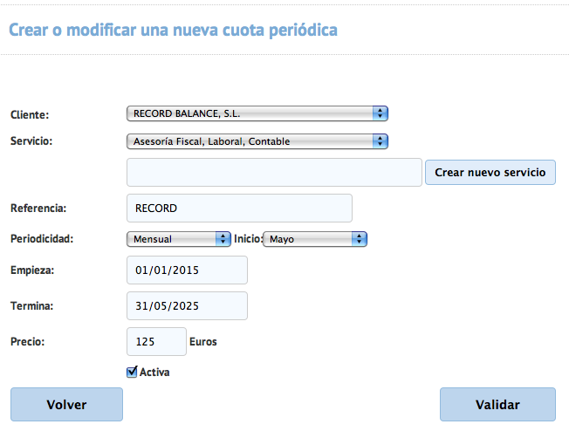Image resolution: width=569 pixels, height=431 pixels.
Task: Open the Inicio month dropdown showing Mayo
Action: (x=315, y=239)
